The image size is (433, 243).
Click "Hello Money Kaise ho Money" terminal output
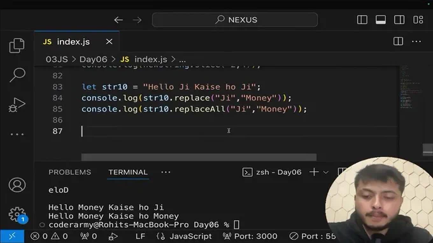[114, 216]
